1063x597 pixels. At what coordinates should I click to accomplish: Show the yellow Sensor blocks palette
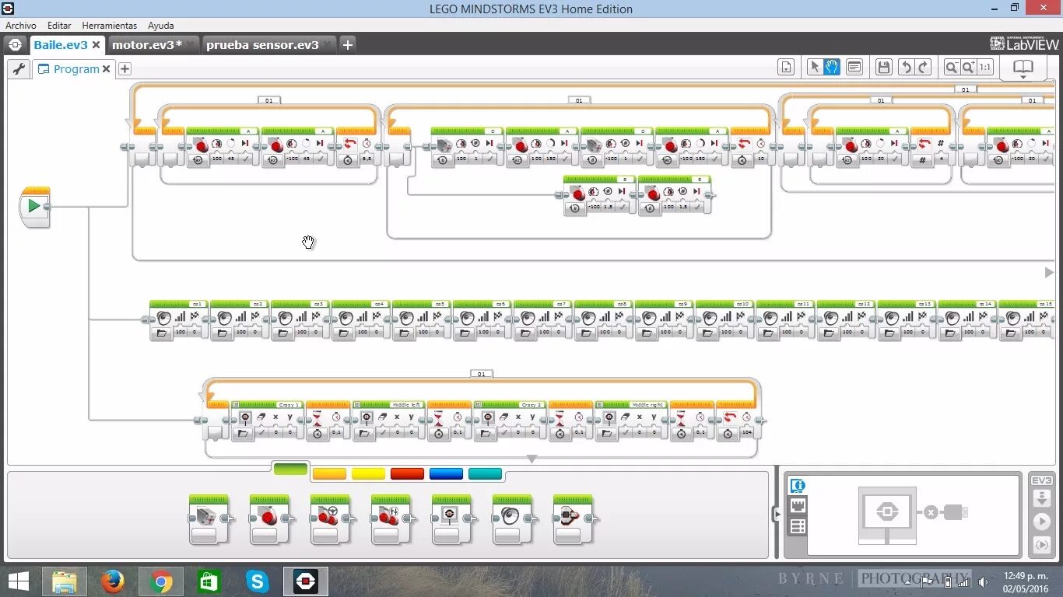pos(368,473)
